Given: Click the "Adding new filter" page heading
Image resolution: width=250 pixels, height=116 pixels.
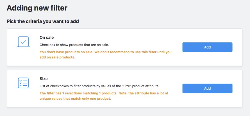Looking at the screenshot, I should click(x=37, y=8).
